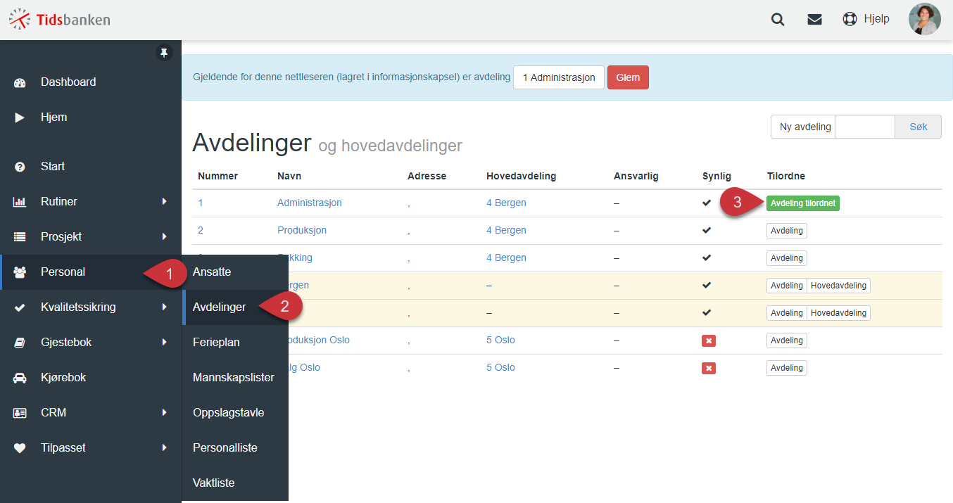
Task: Expand the Rutiner submenu arrow
Action: click(x=164, y=201)
